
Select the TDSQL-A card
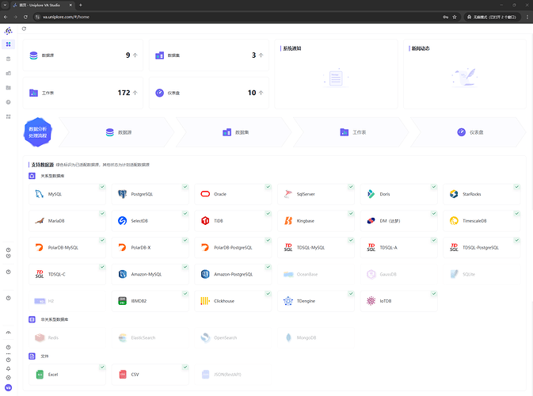point(399,247)
